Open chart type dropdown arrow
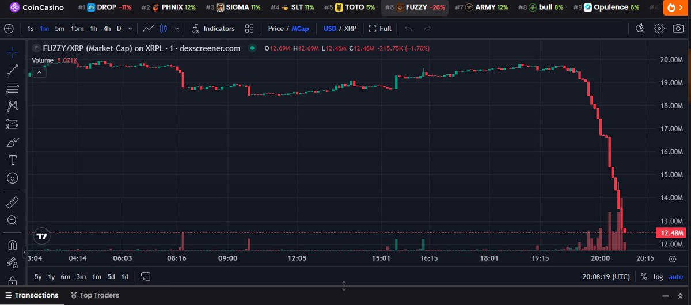 click(176, 28)
